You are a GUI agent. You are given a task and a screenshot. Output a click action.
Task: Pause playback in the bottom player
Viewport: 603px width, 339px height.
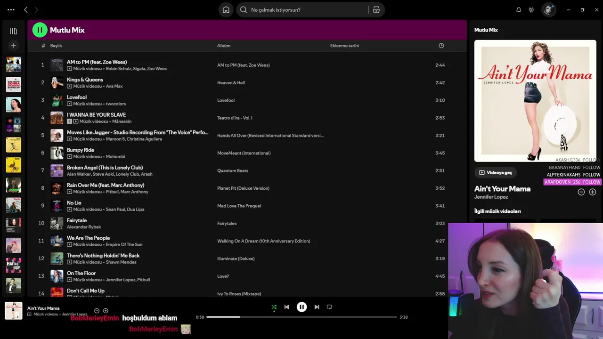pos(301,307)
